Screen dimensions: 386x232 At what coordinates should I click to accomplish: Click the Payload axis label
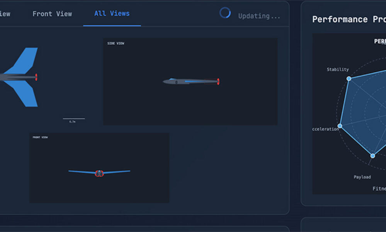[362, 177]
